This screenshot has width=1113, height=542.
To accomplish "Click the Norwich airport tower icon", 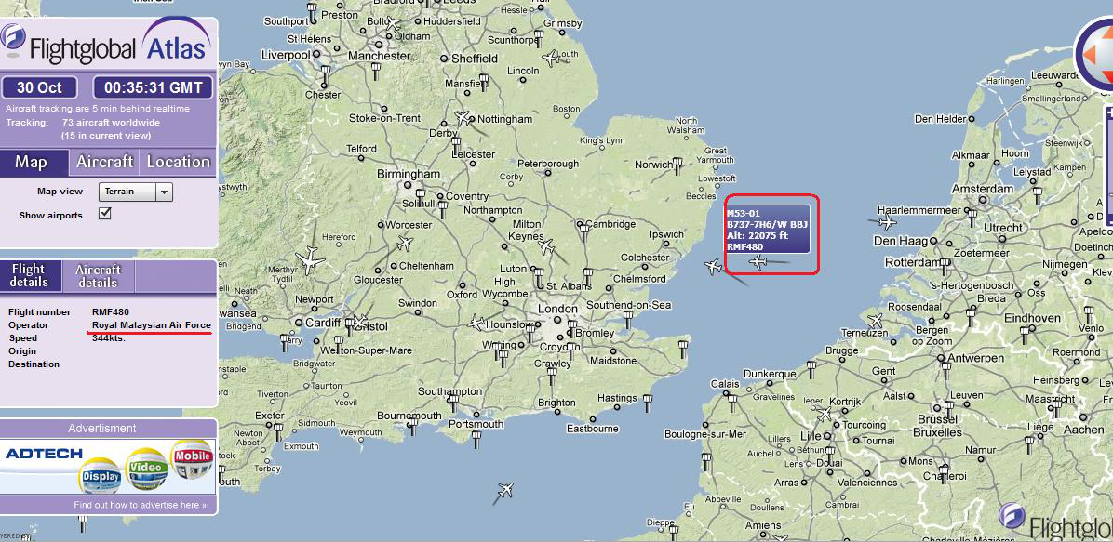I will [x=677, y=166].
